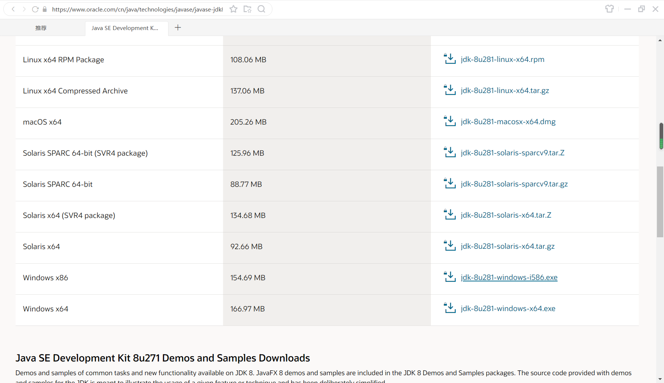Click the URL address bar field
This screenshot has width=664, height=383.
(x=137, y=9)
